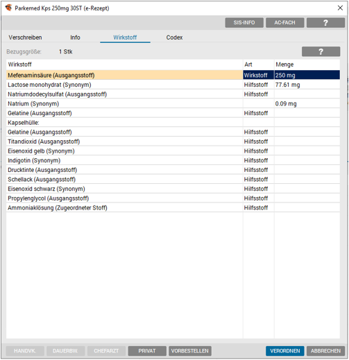Select the Wirkstoff tab

[125, 37]
